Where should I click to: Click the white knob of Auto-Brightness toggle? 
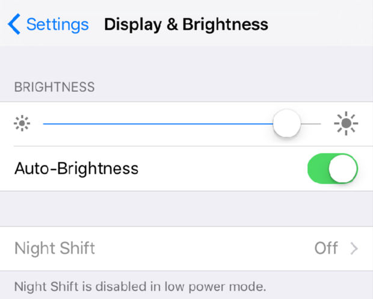click(x=343, y=168)
